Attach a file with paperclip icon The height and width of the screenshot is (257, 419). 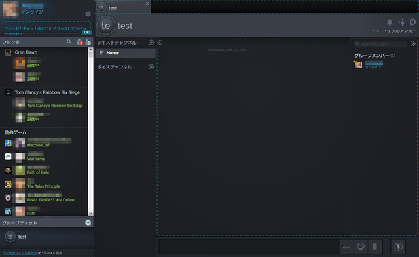point(375,247)
